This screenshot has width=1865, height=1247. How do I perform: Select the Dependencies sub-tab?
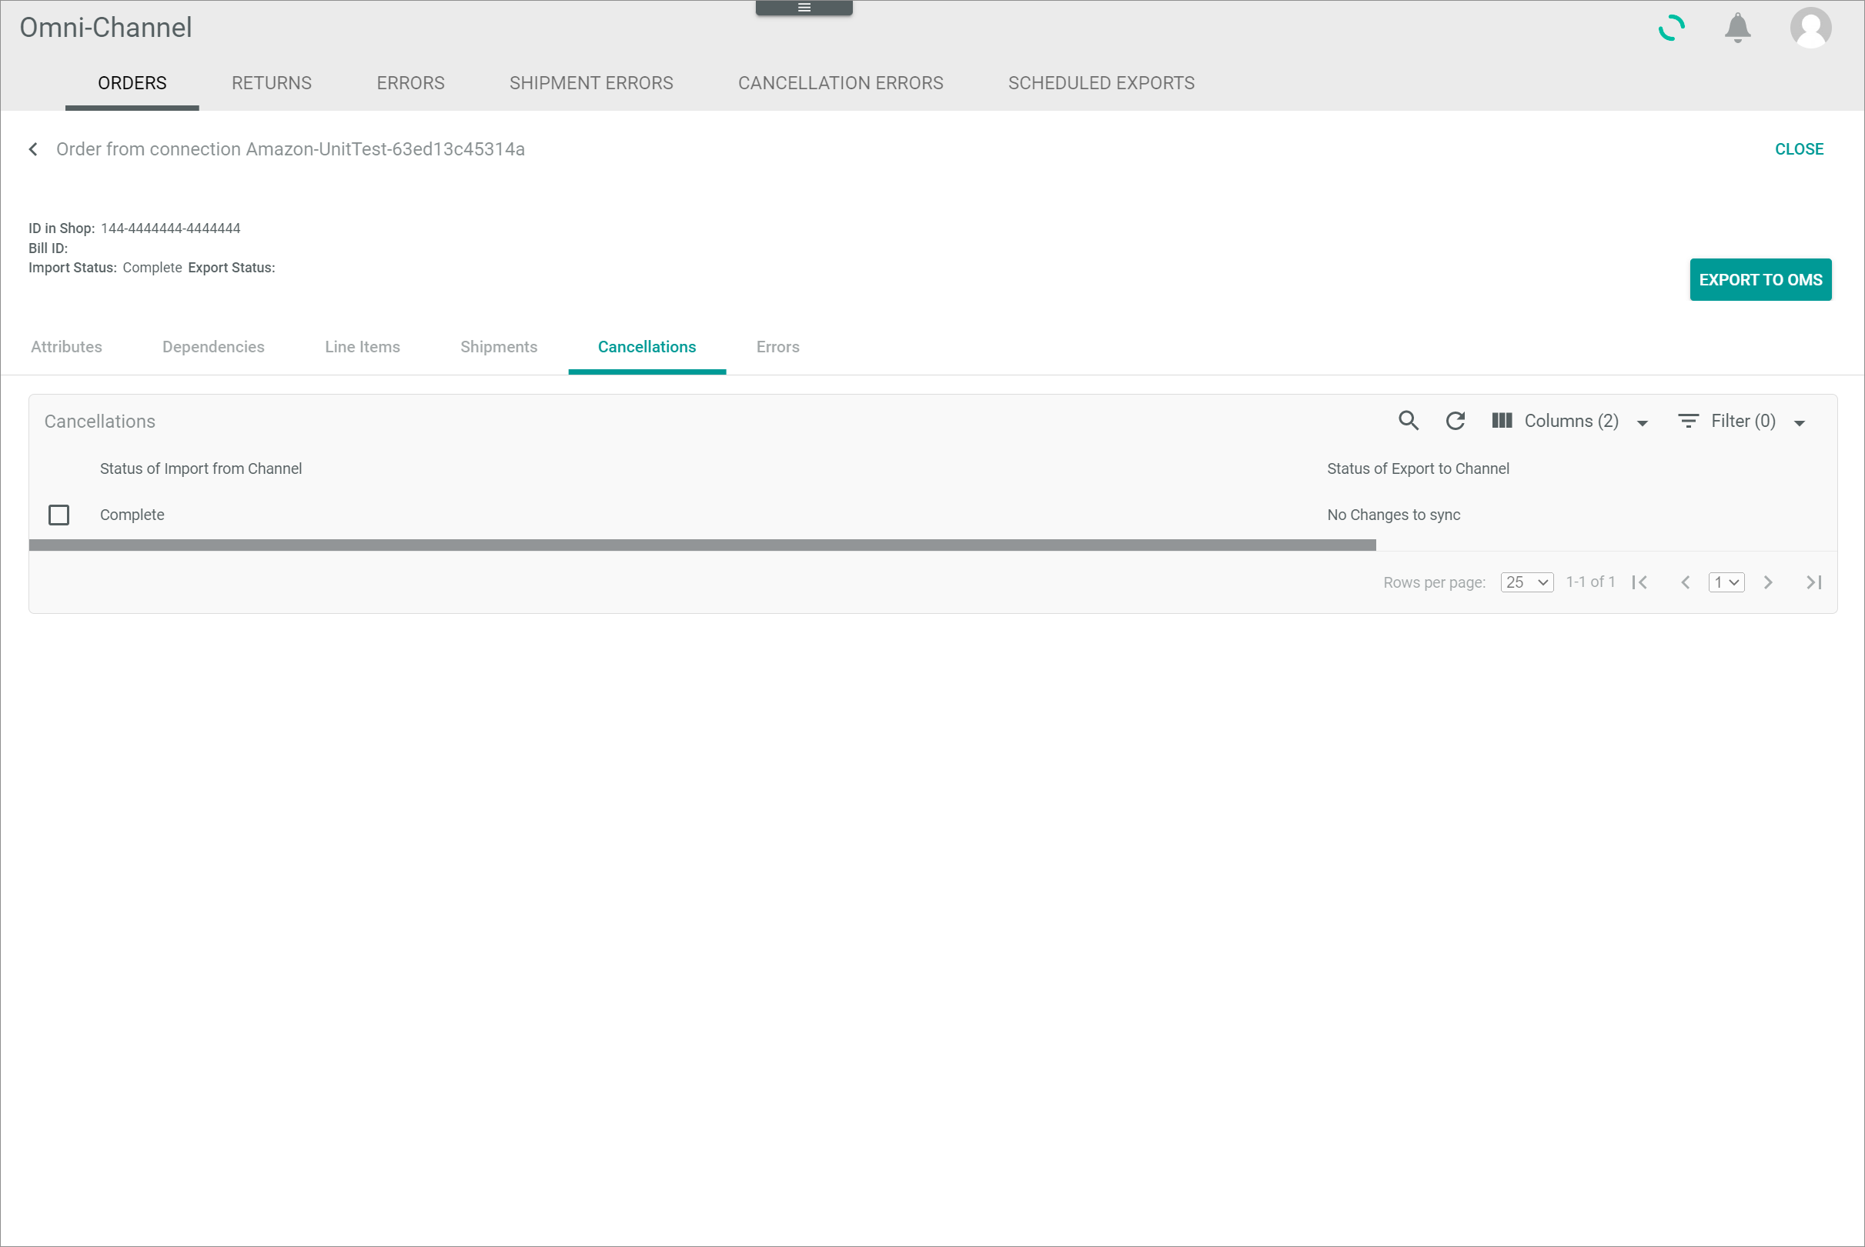[213, 347]
